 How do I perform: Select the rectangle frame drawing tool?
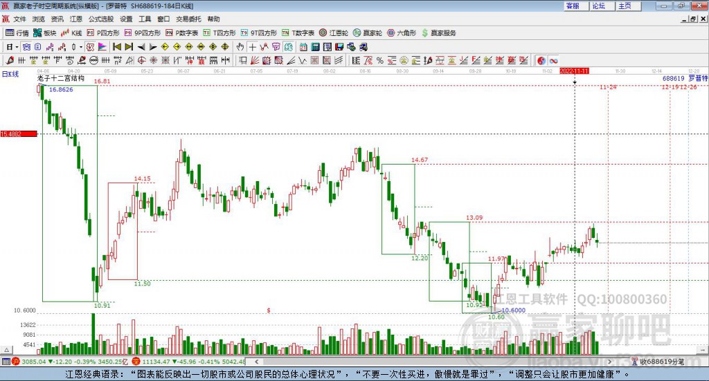click(x=243, y=60)
